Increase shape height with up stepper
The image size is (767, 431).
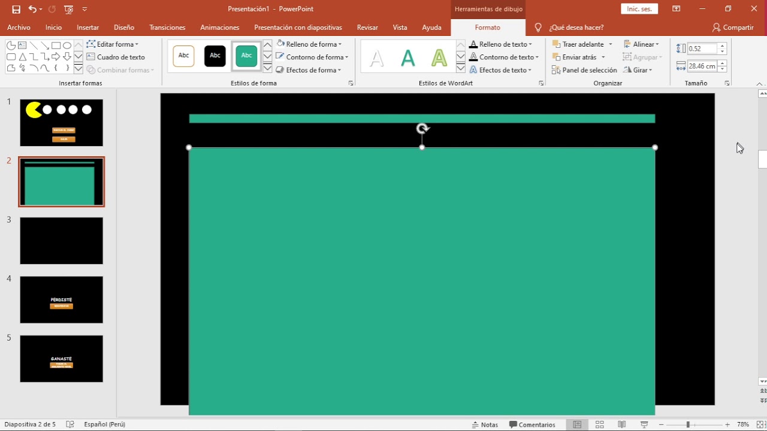(x=723, y=46)
